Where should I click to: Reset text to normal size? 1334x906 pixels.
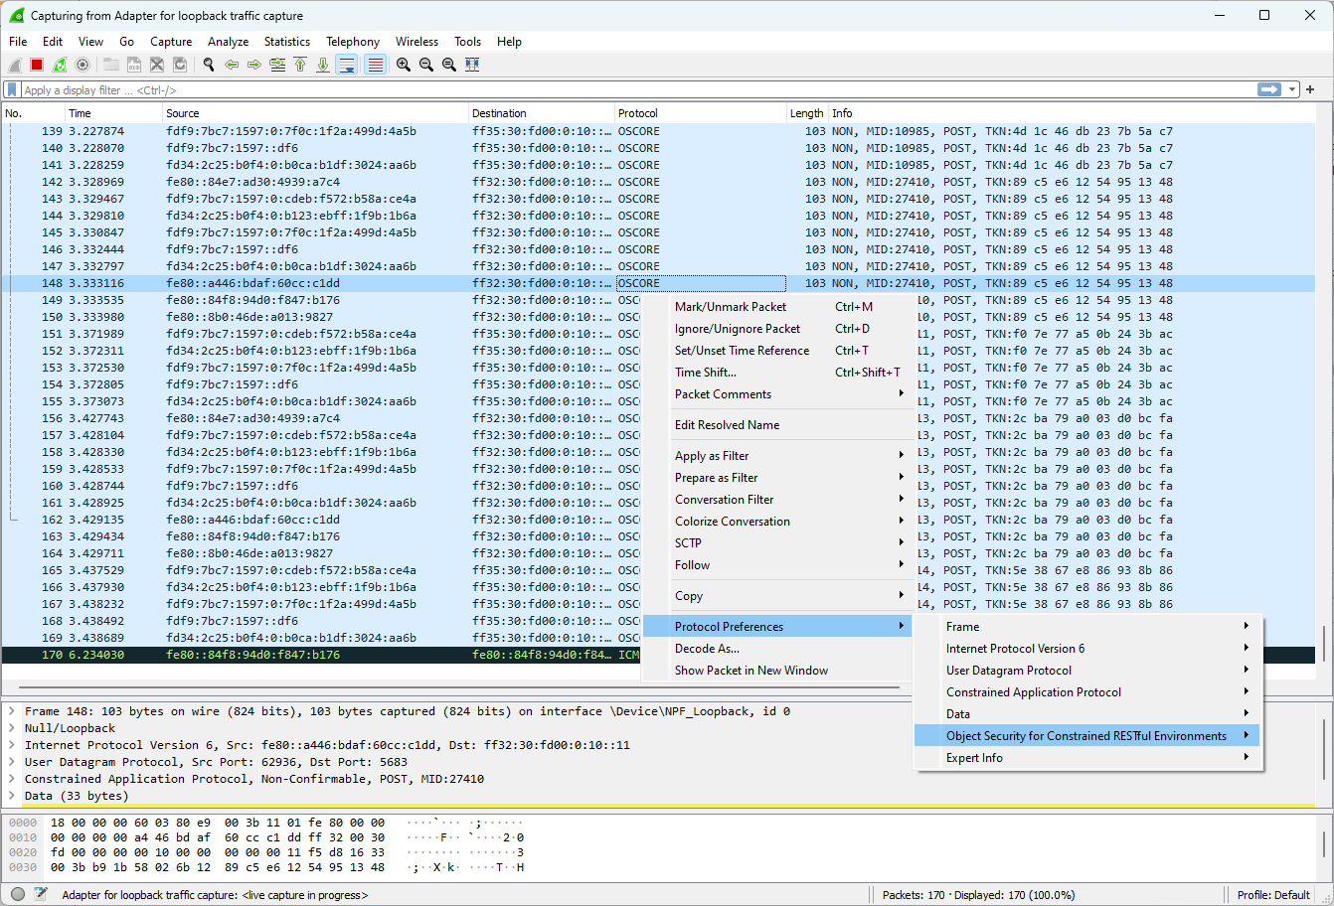(449, 65)
